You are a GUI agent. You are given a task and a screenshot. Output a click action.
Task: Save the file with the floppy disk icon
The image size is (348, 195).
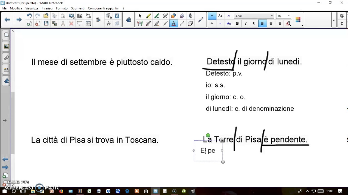tap(46, 24)
